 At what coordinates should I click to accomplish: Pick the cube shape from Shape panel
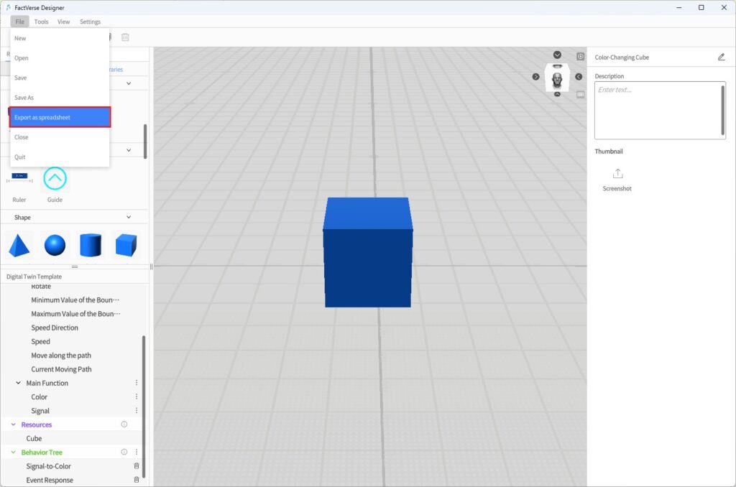126,246
